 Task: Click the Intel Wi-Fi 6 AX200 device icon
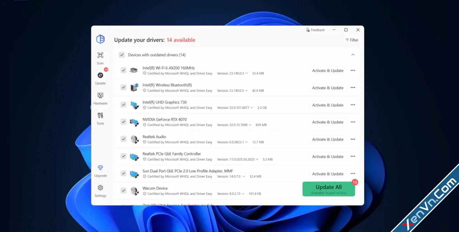[x=134, y=70]
